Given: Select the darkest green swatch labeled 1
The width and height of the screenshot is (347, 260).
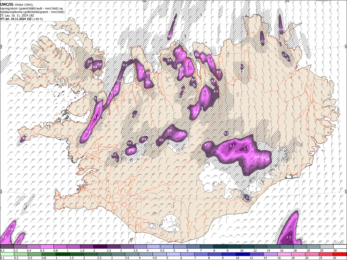Looking at the screenshot, I should (x=62, y=254).
